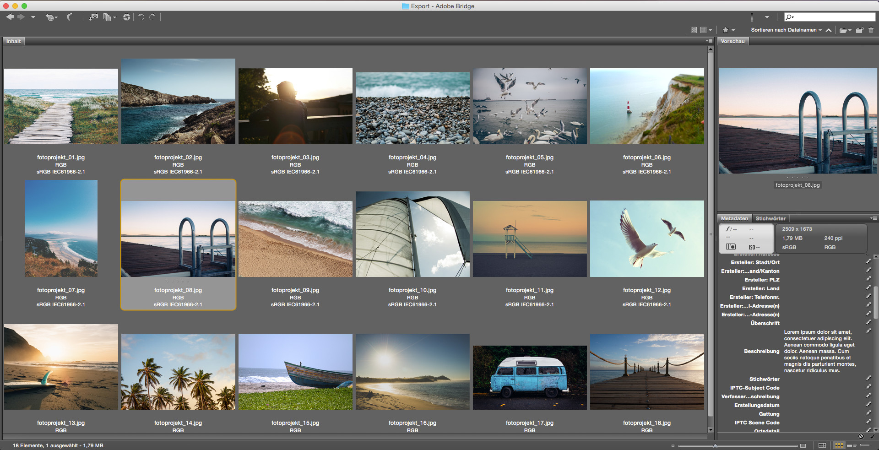Select details view mode at bottom right
The image size is (879, 450).
(x=852, y=445)
